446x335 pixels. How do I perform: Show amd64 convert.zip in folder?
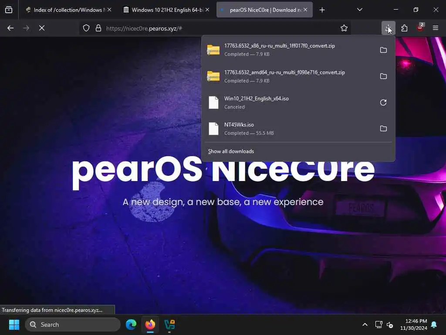point(383,76)
